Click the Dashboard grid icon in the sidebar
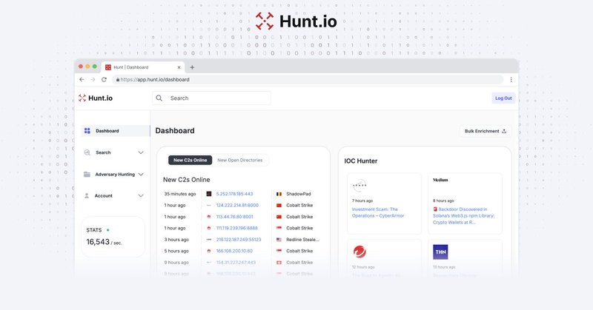 tap(87, 131)
